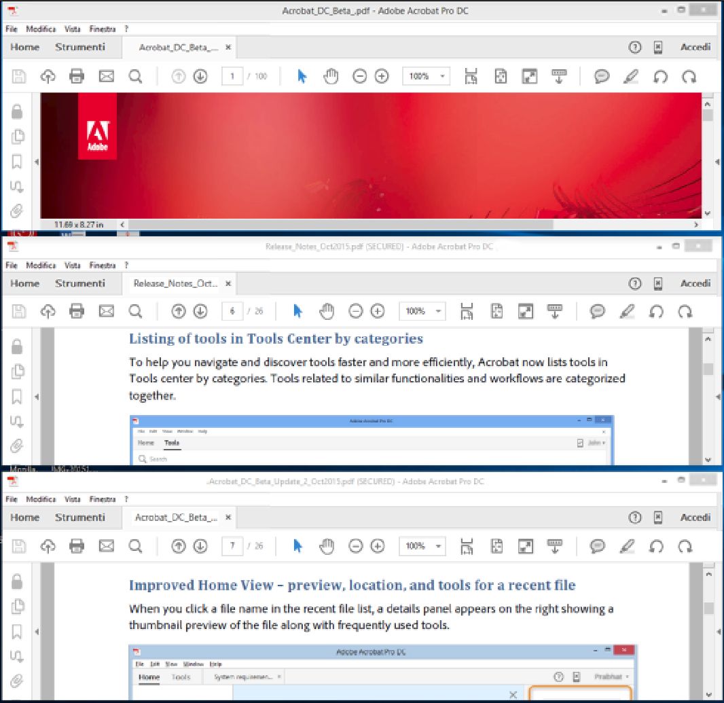
Task: Click fit one full page icon in Release_Notes window
Action: point(497,311)
